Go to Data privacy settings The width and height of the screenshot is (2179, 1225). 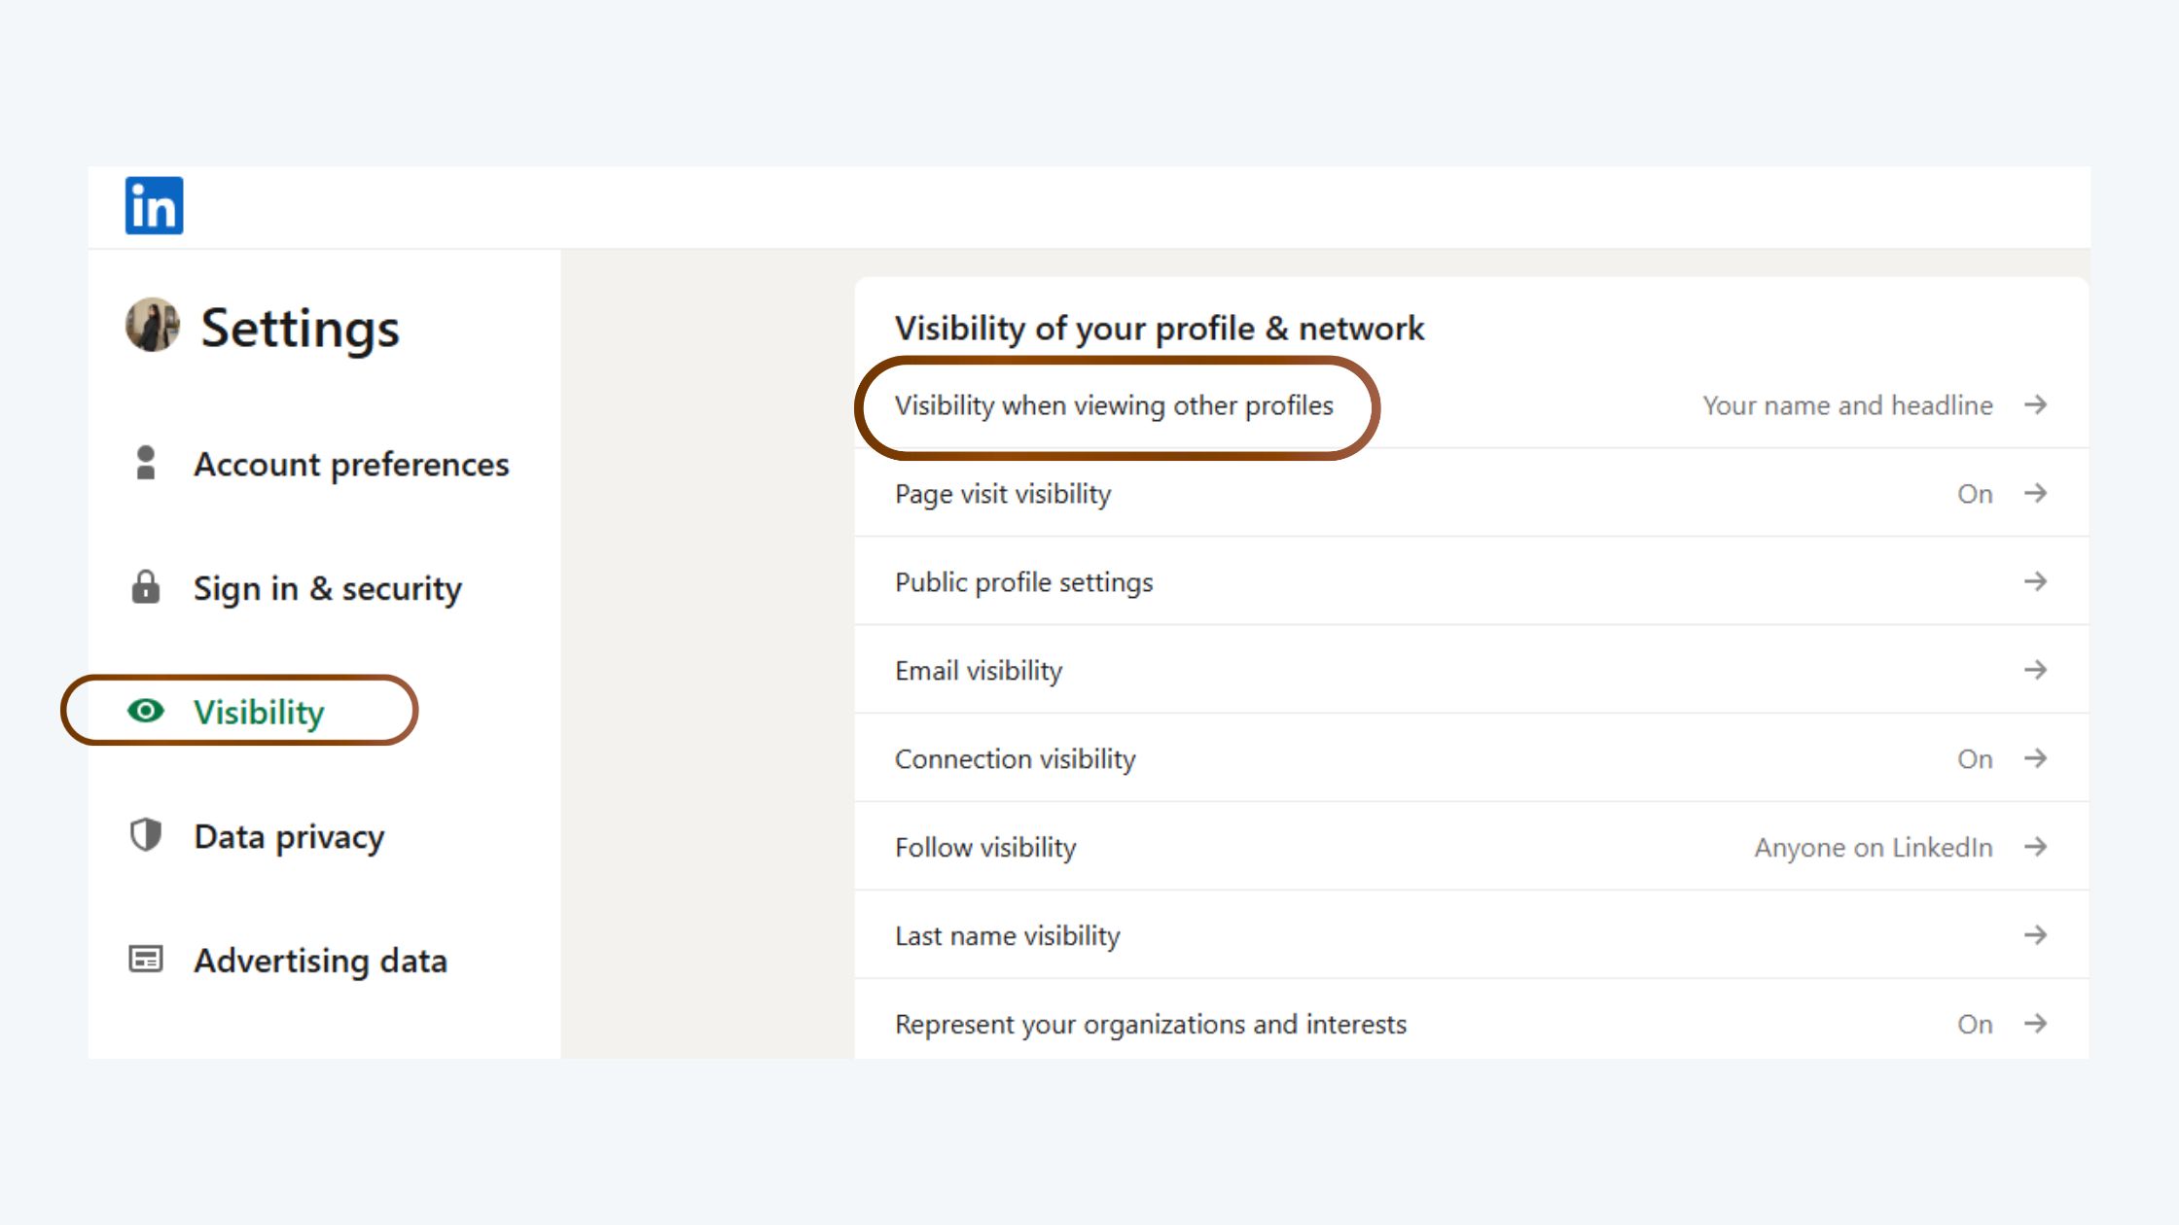289,837
